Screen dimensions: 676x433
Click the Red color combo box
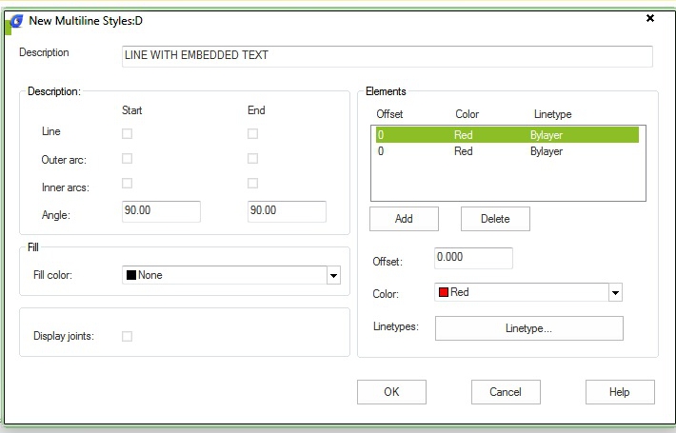point(528,292)
